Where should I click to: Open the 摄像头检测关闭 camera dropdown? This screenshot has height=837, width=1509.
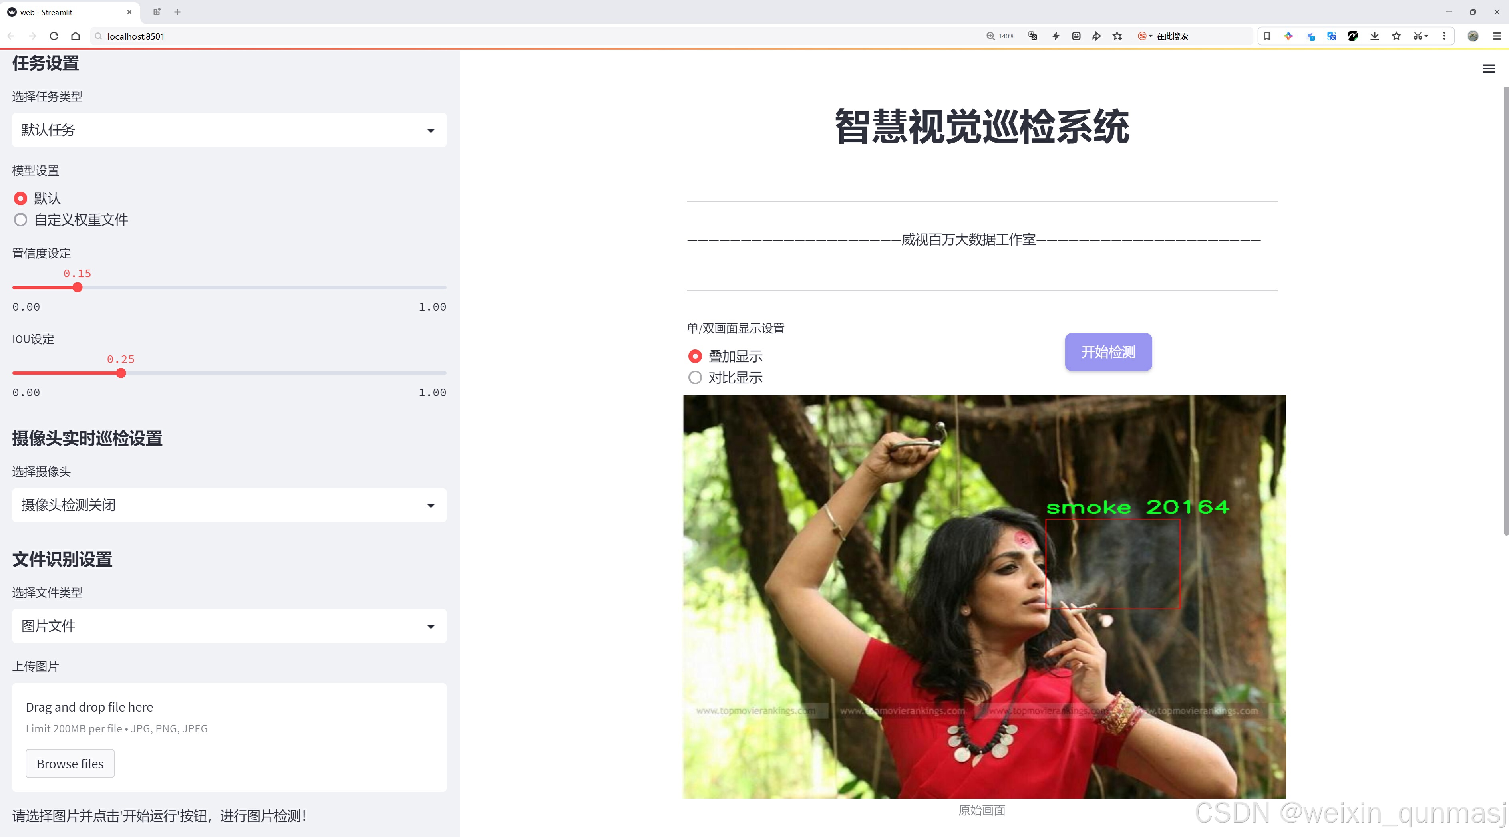[x=229, y=505]
